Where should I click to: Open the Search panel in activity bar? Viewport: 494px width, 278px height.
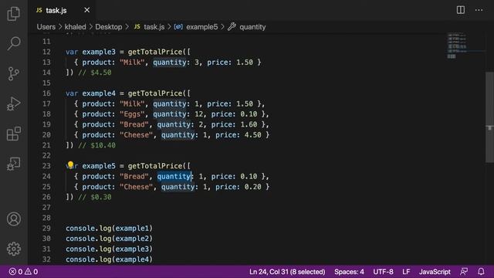[14, 43]
